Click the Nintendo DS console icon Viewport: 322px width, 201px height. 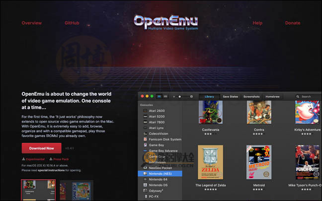tap(145, 185)
